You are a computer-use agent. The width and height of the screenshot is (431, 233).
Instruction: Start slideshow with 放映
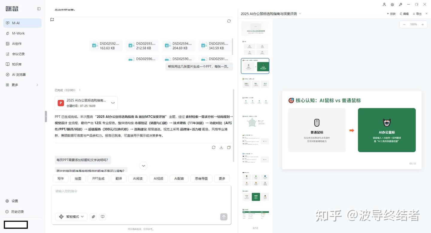click(391, 14)
